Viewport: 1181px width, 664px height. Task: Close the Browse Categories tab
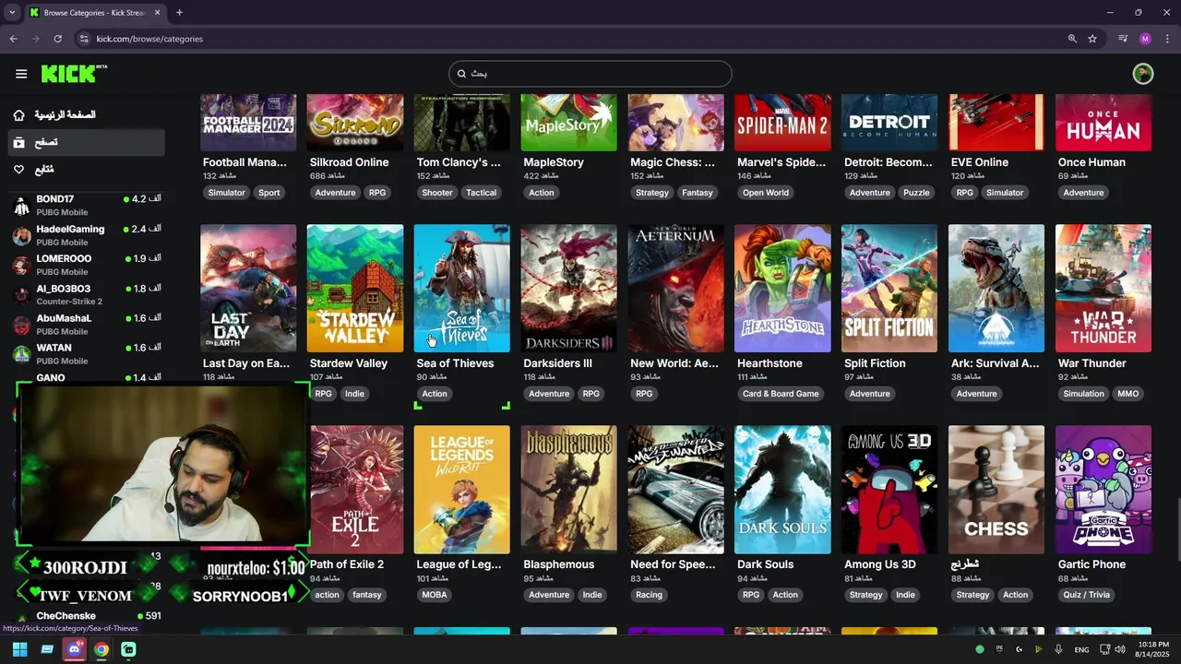(157, 13)
